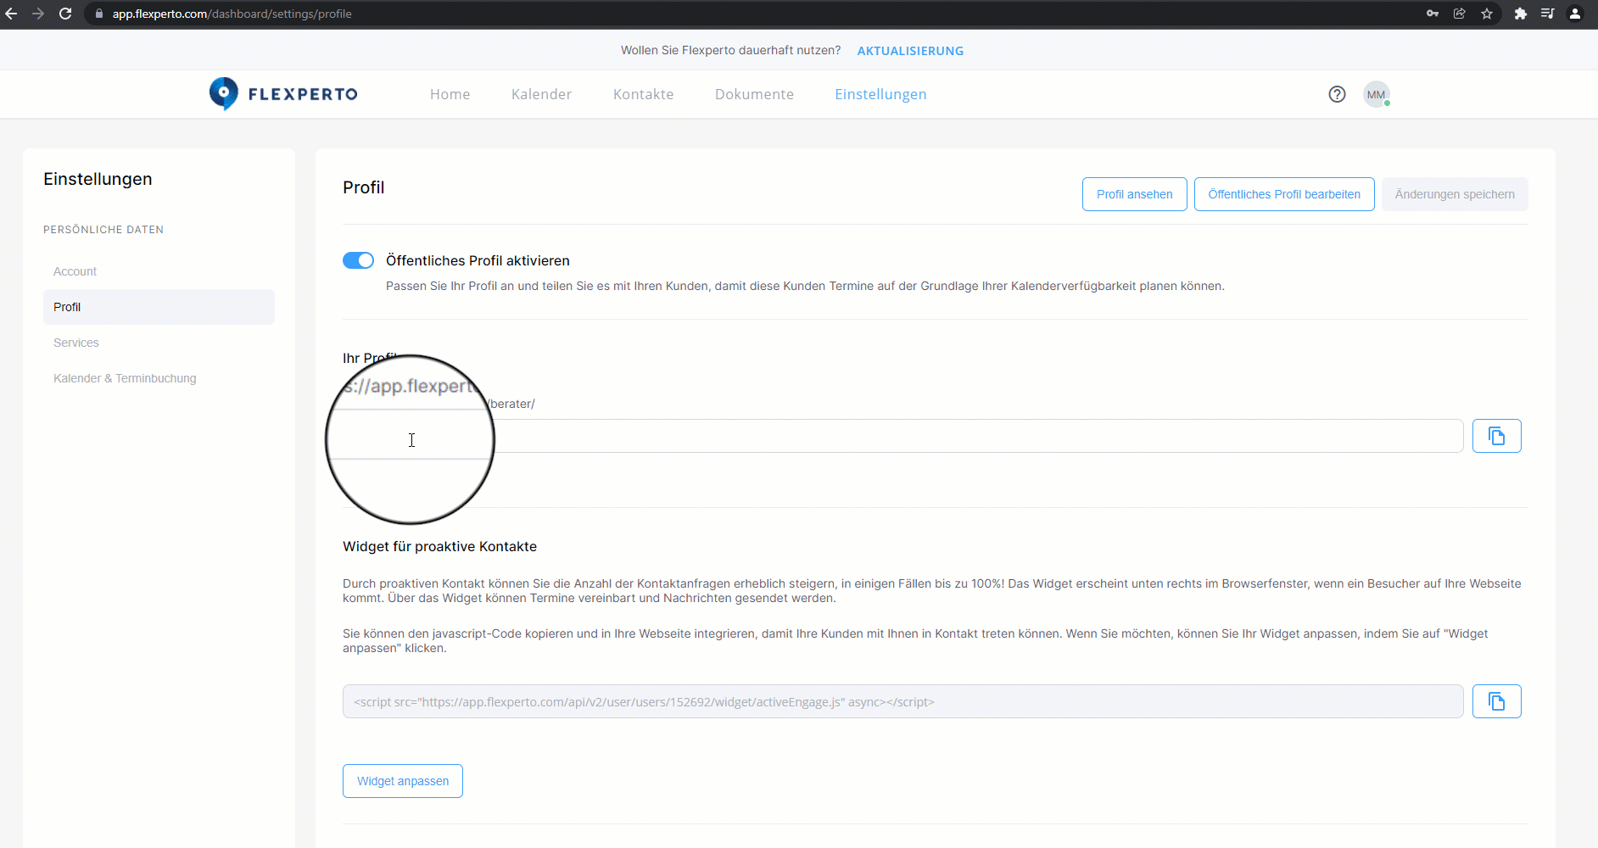Go to Kalender in the top navigation
1598x848 pixels.
click(541, 94)
